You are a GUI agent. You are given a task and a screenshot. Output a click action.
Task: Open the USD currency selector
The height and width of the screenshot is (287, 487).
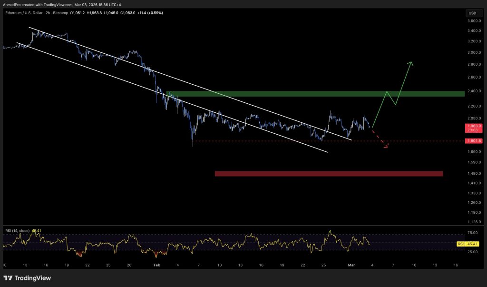pyautogui.click(x=472, y=13)
